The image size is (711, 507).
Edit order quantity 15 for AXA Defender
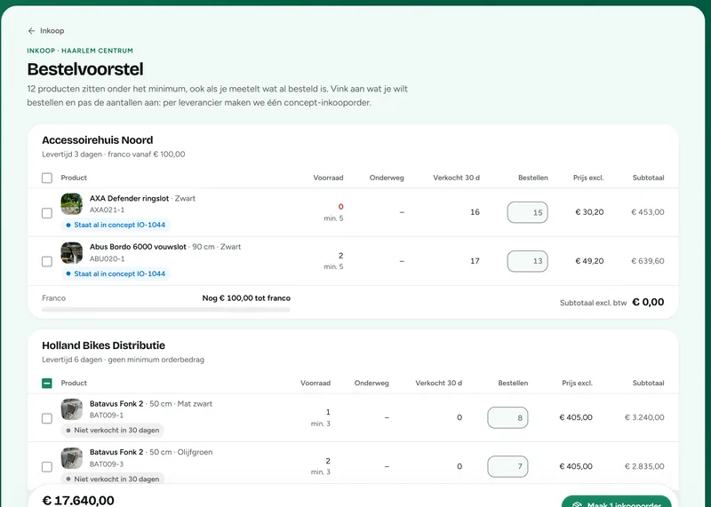(x=527, y=212)
